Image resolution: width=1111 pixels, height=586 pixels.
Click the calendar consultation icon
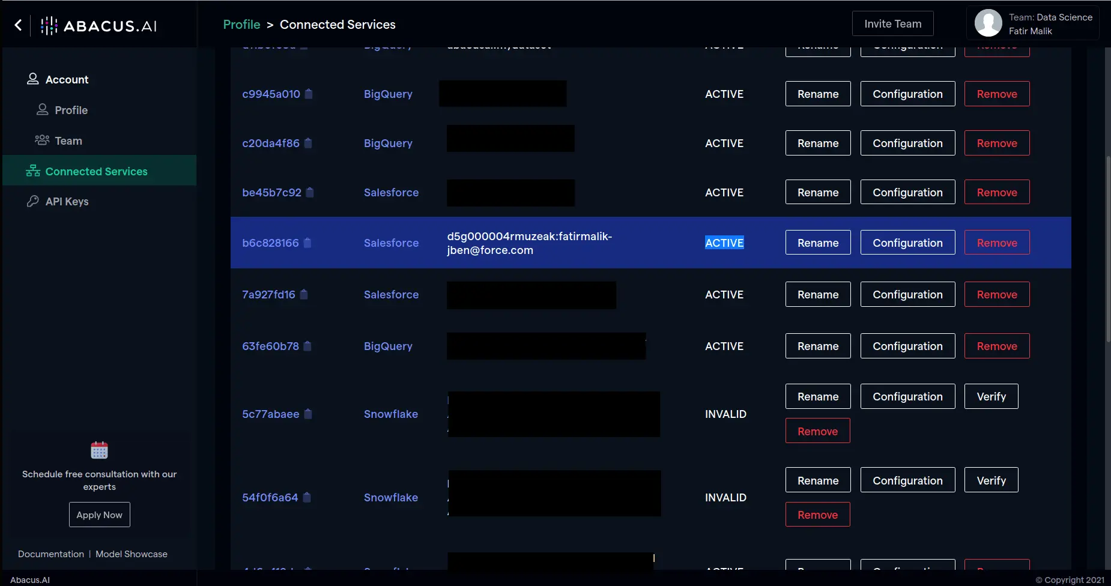(99, 450)
